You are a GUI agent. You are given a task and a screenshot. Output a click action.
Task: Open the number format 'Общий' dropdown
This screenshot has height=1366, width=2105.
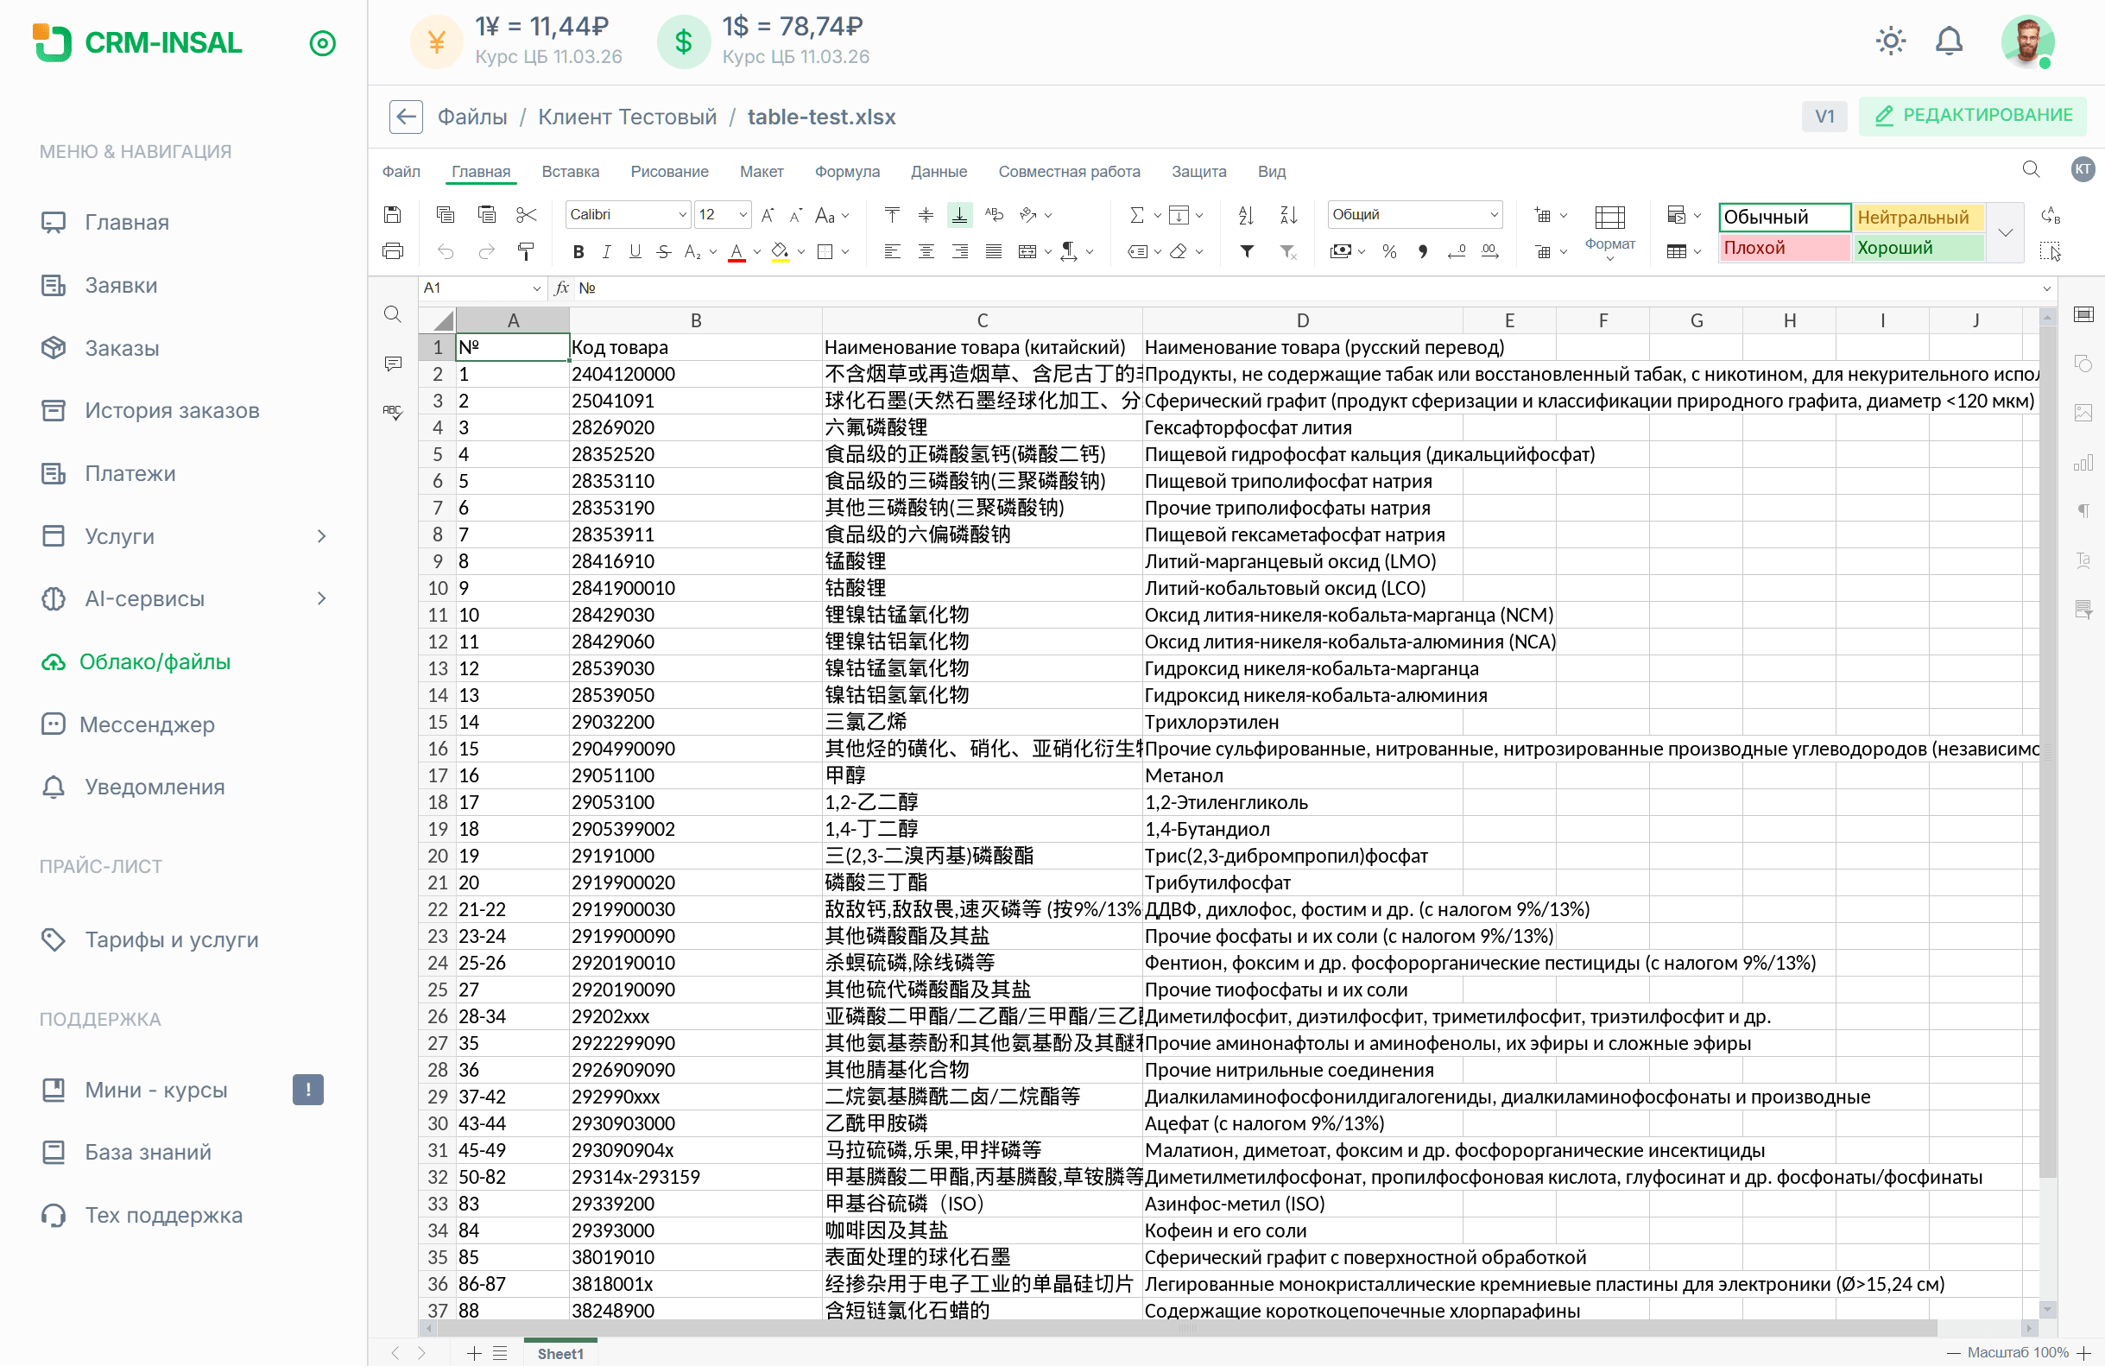coord(1413,215)
